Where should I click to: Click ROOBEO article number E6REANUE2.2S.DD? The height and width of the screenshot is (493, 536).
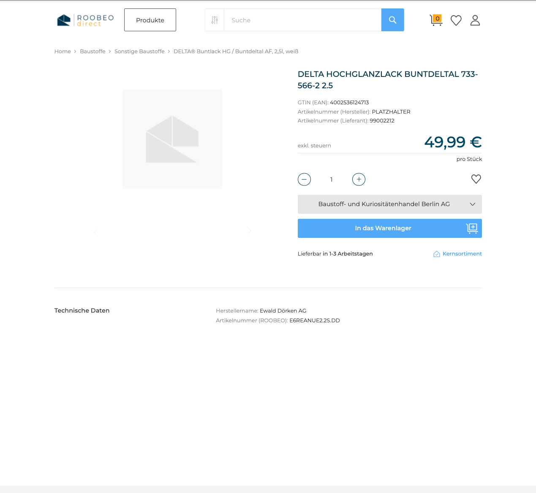tap(315, 321)
